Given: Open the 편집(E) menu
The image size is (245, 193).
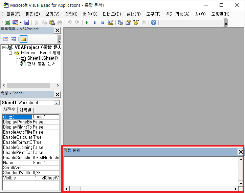Looking at the screenshot, I should (33, 14).
